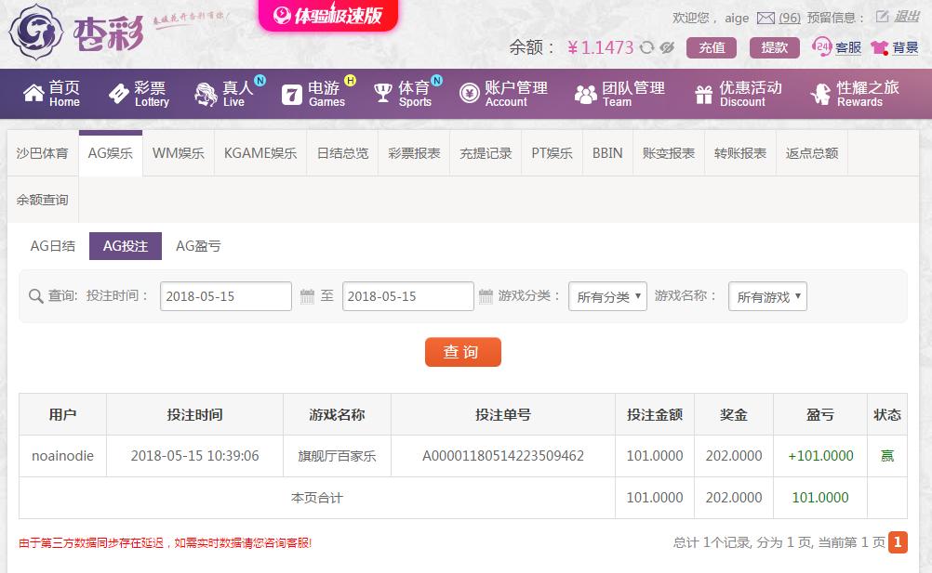932x573 pixels.
Task: Open calendar icon beside the start date
Action: [307, 296]
